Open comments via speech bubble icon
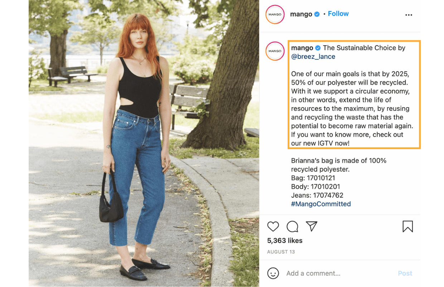This screenshot has width=444, height=287. click(293, 226)
